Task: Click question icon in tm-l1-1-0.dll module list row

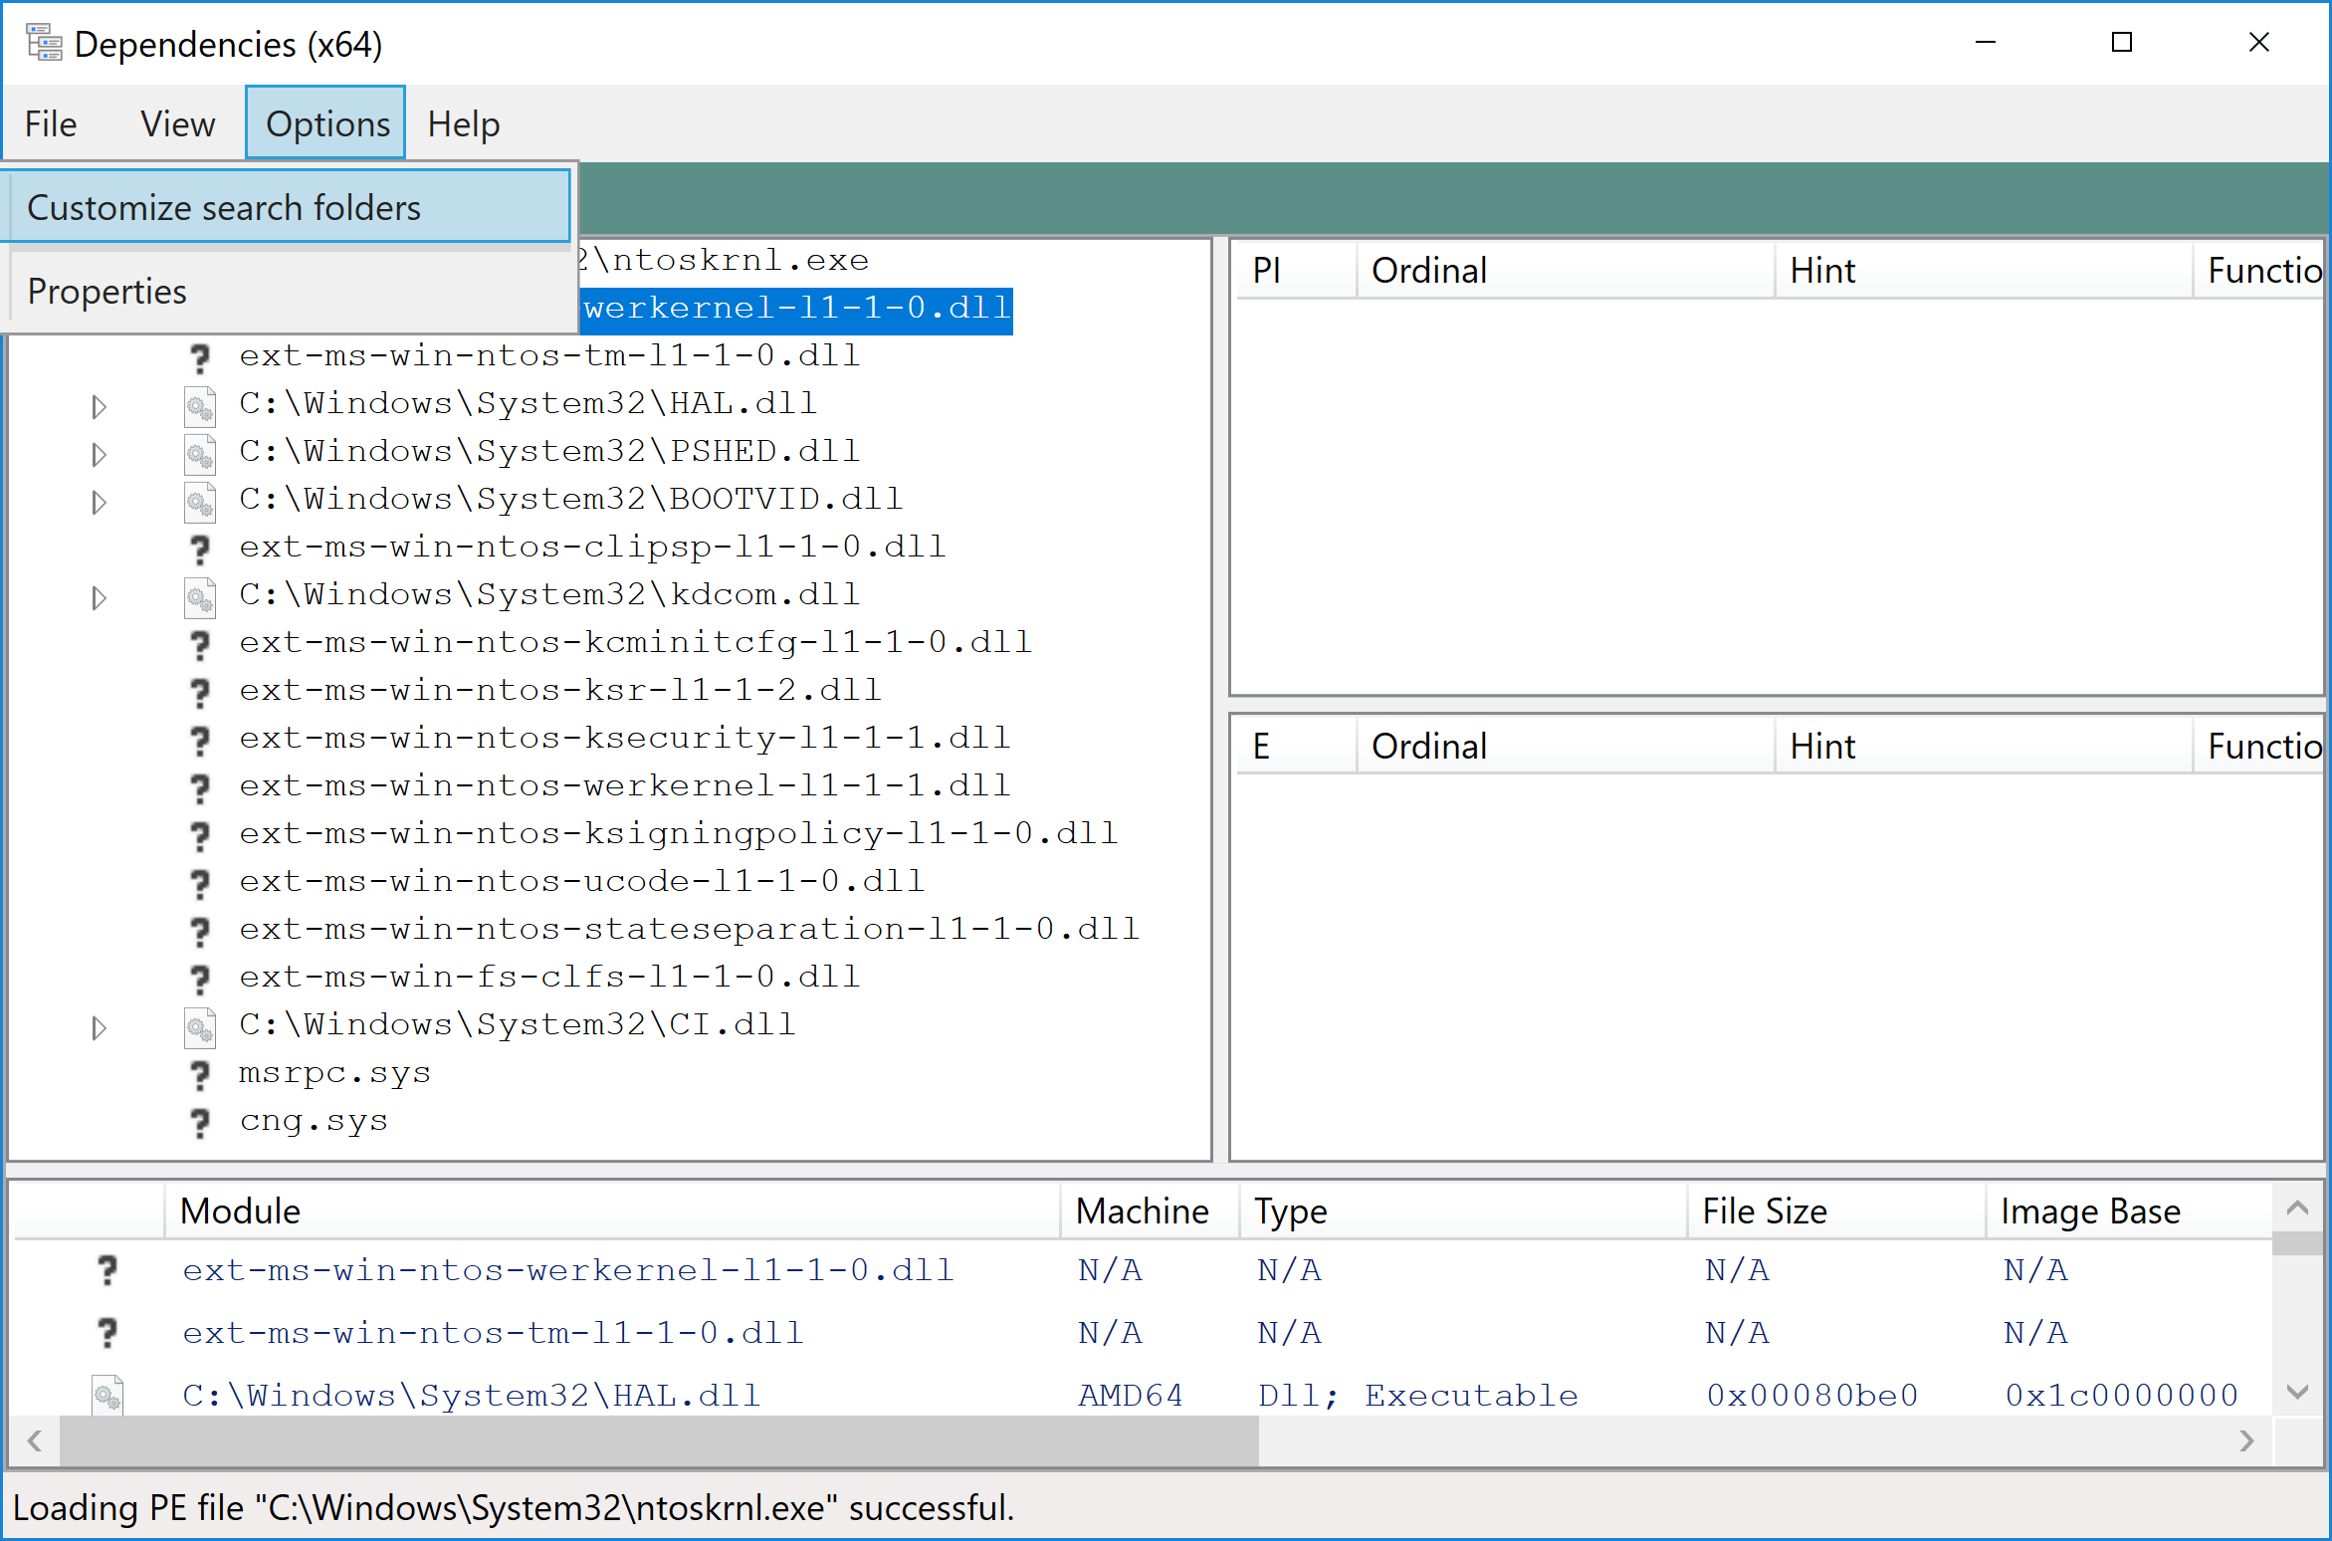Action: pos(106,1332)
